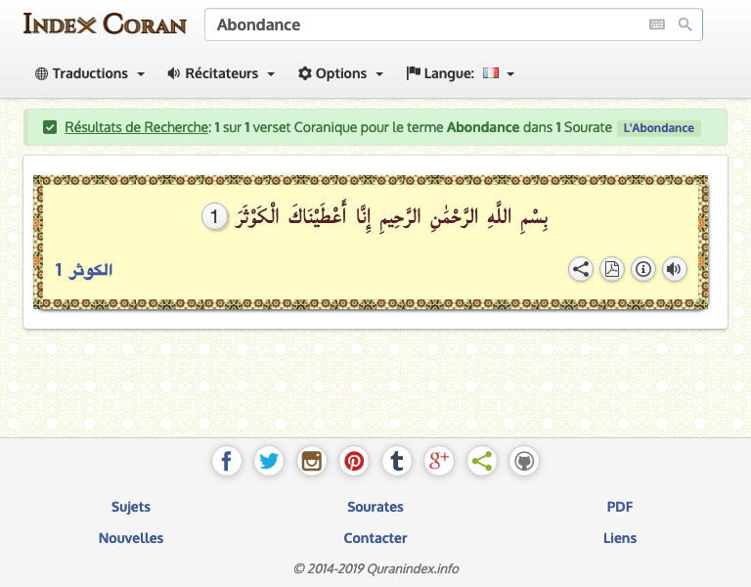
Task: Click in the search field containing Abondance
Action: [x=420, y=24]
